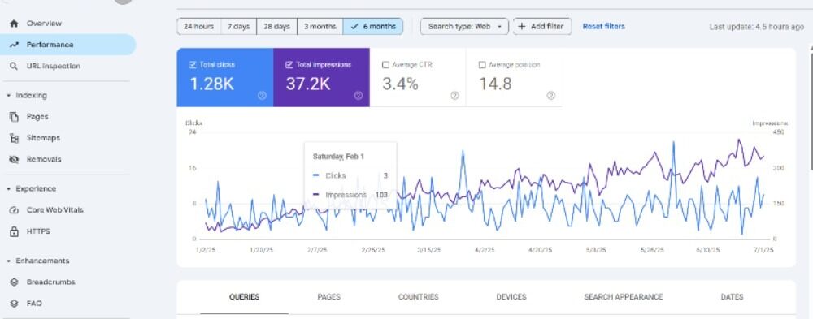This screenshot has height=319, width=813.
Task: Enable the Average position checkbox
Action: 481,65
